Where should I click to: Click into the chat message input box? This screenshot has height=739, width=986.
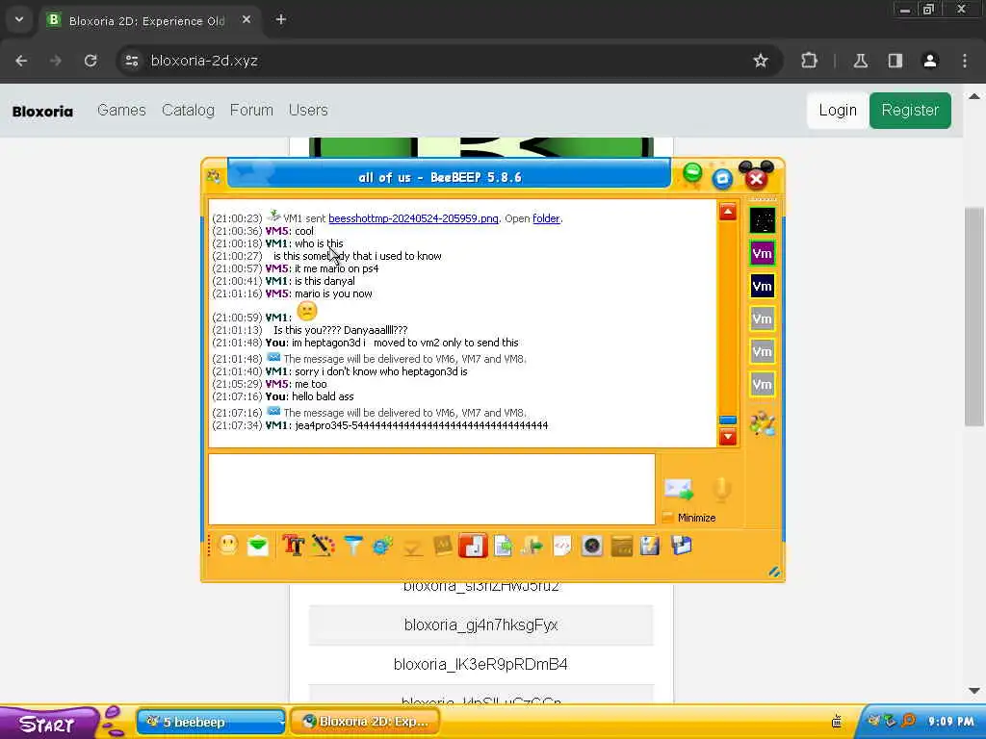[x=431, y=489]
